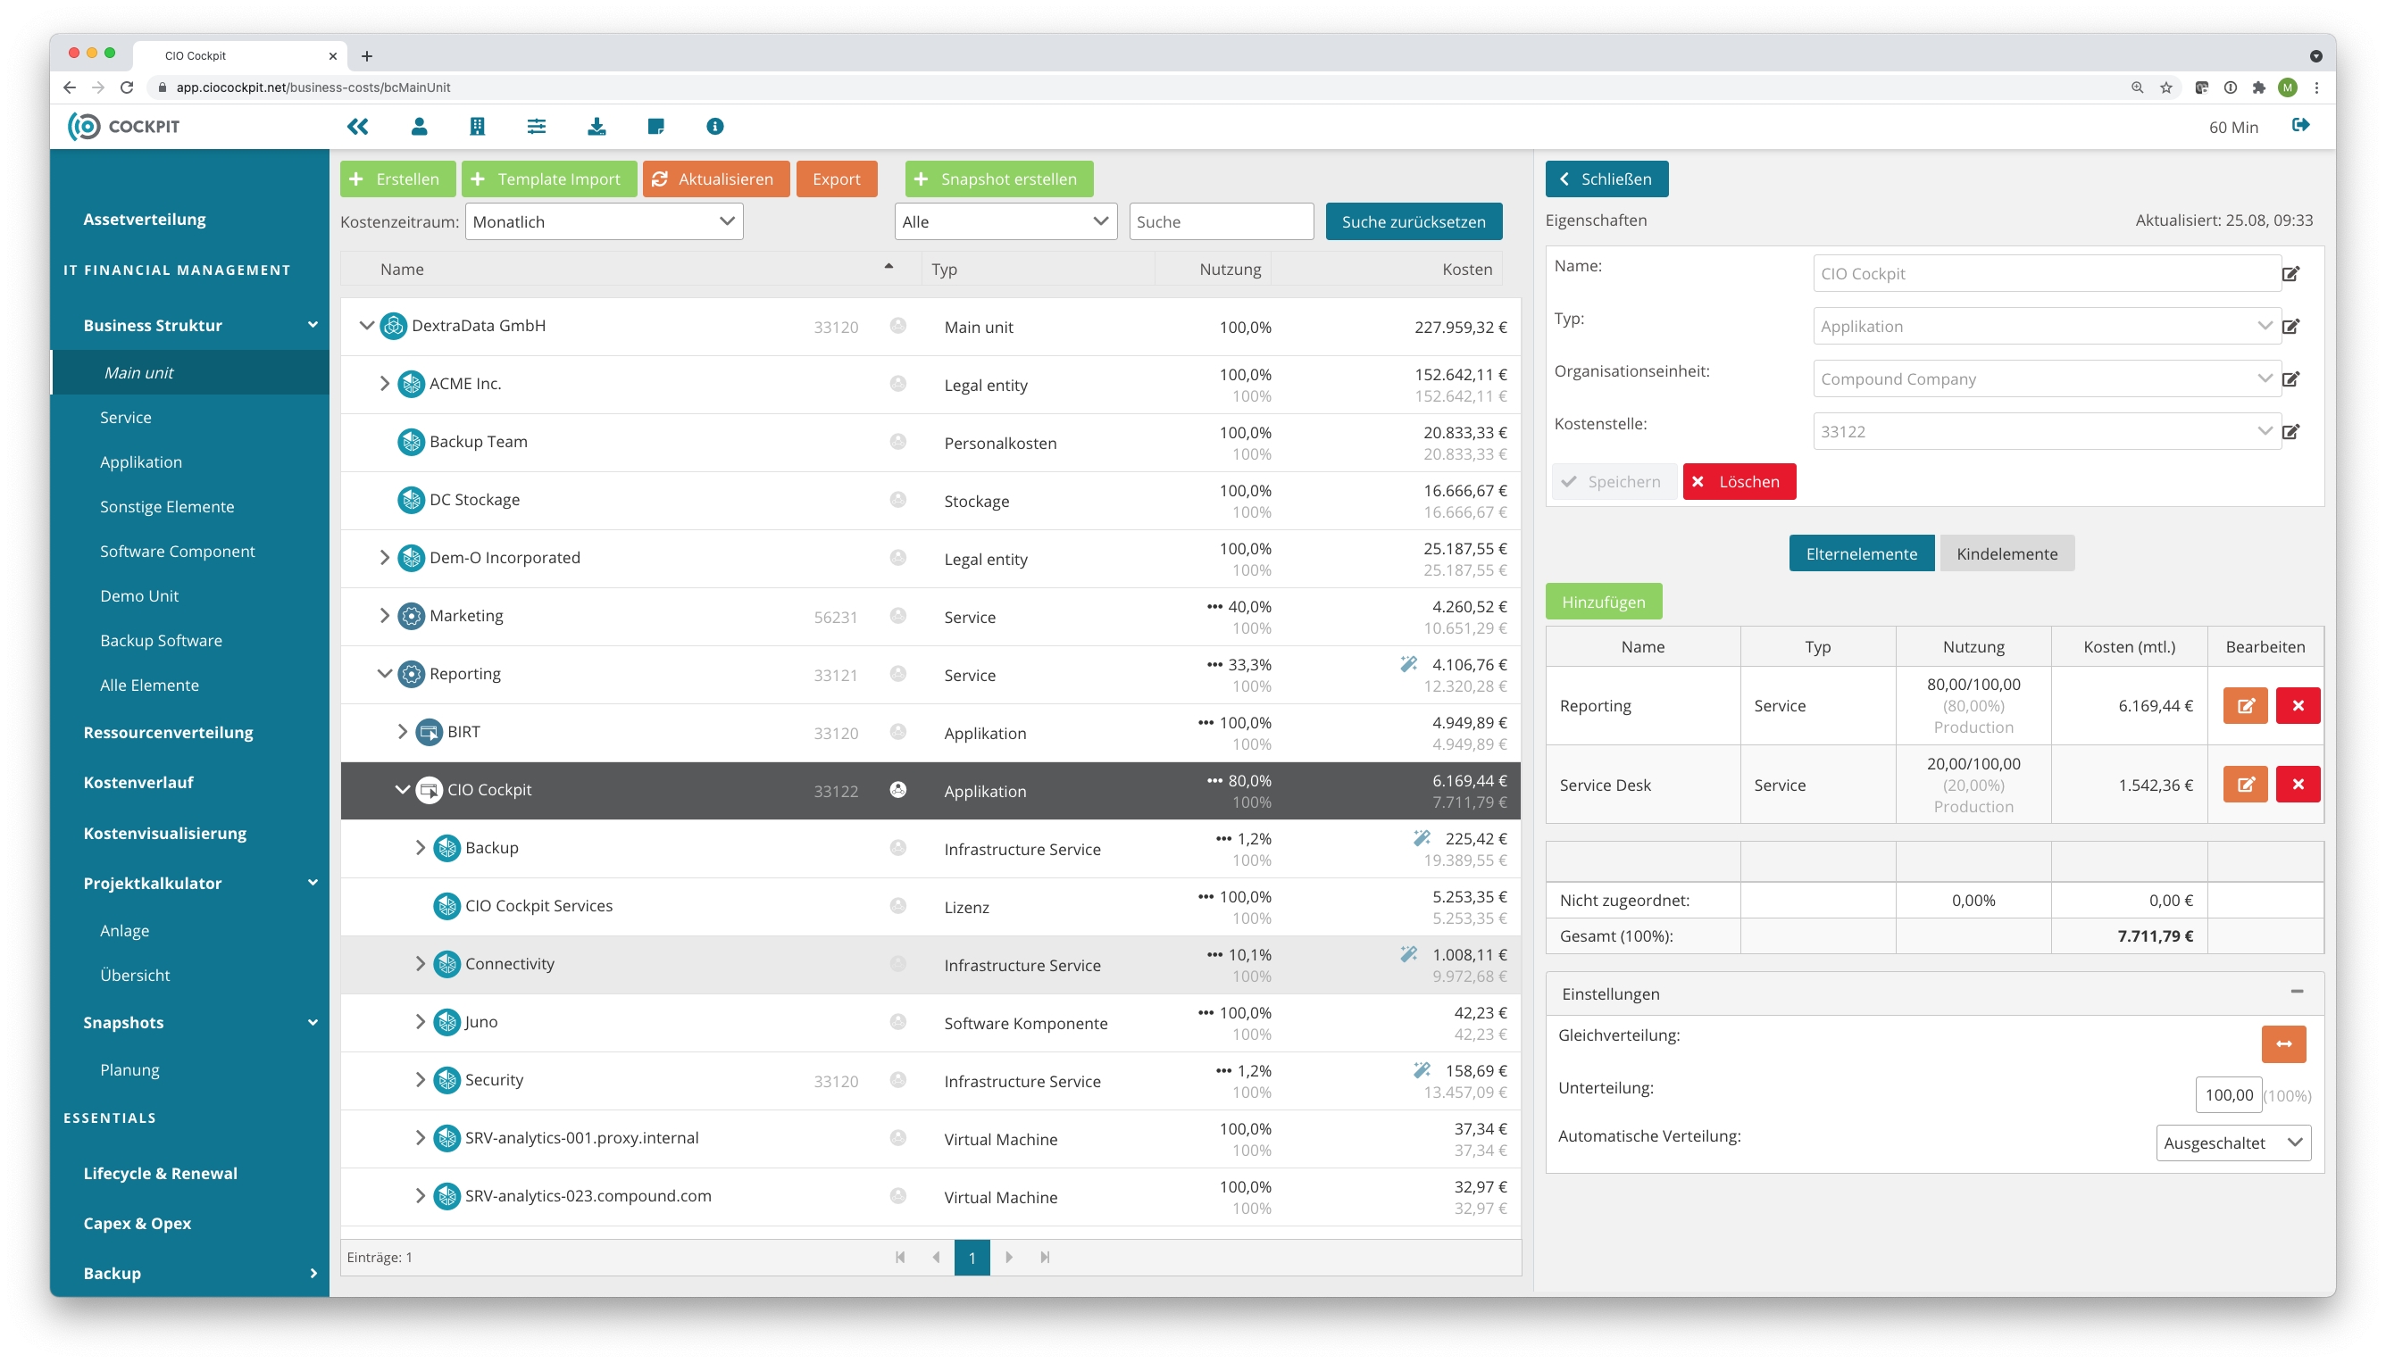
Task: Open the user profile icon in toolbar
Action: (x=419, y=127)
